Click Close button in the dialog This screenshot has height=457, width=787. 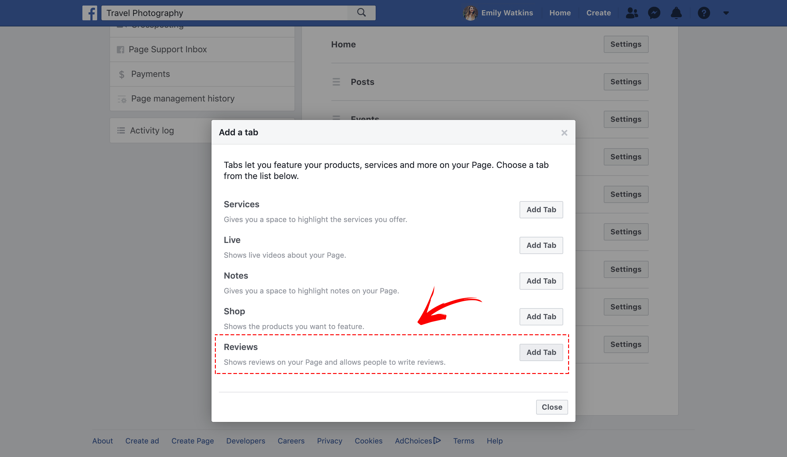[552, 407]
